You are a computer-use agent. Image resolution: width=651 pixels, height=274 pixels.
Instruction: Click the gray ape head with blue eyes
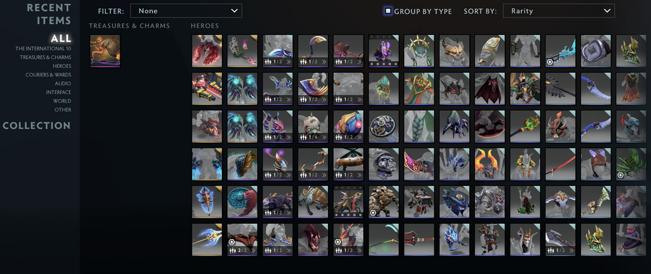383,164
